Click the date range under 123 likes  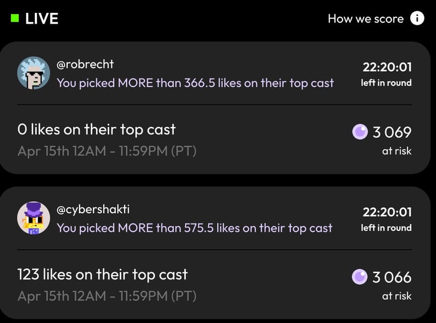[x=107, y=296]
